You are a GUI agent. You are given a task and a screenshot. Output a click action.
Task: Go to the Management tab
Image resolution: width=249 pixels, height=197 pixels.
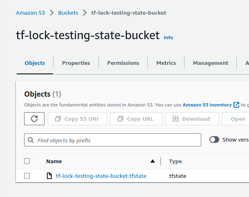211,63
